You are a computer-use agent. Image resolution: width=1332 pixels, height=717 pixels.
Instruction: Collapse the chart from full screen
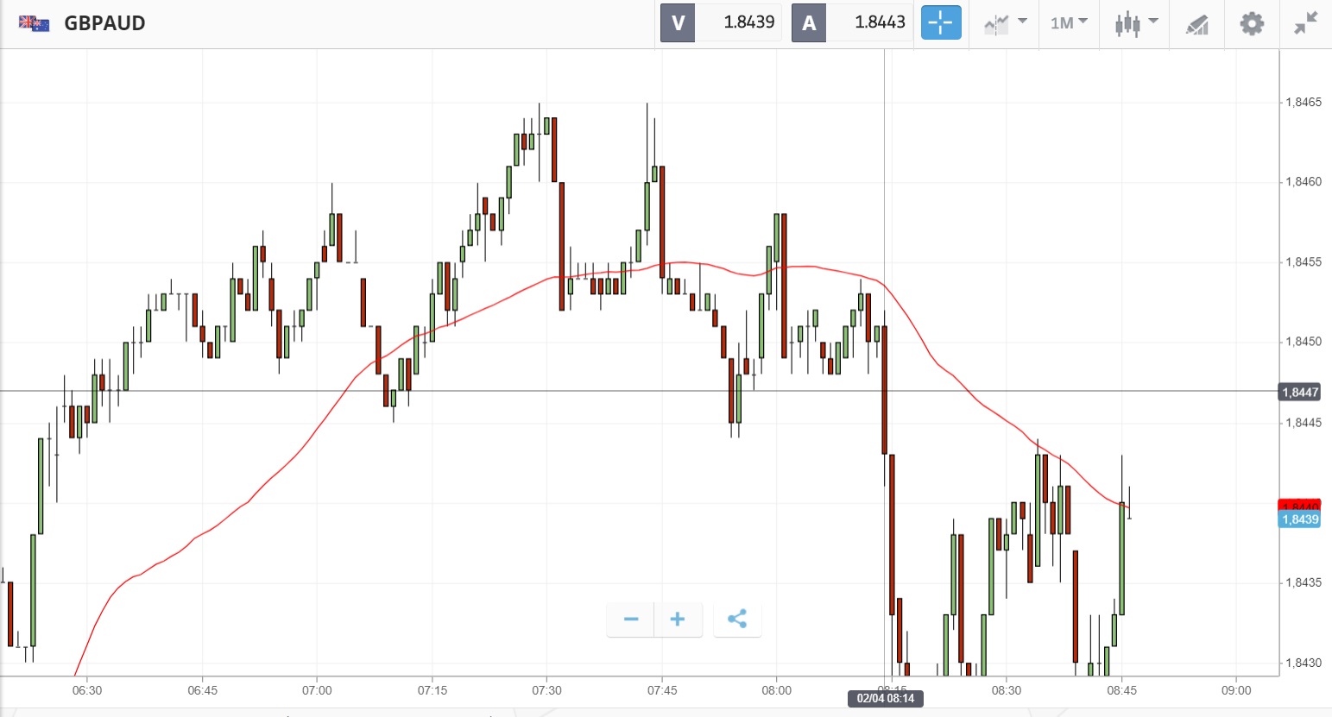(x=1305, y=23)
